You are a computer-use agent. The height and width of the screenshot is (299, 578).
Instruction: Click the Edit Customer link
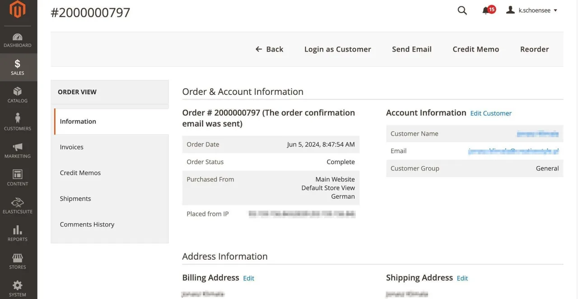click(491, 113)
